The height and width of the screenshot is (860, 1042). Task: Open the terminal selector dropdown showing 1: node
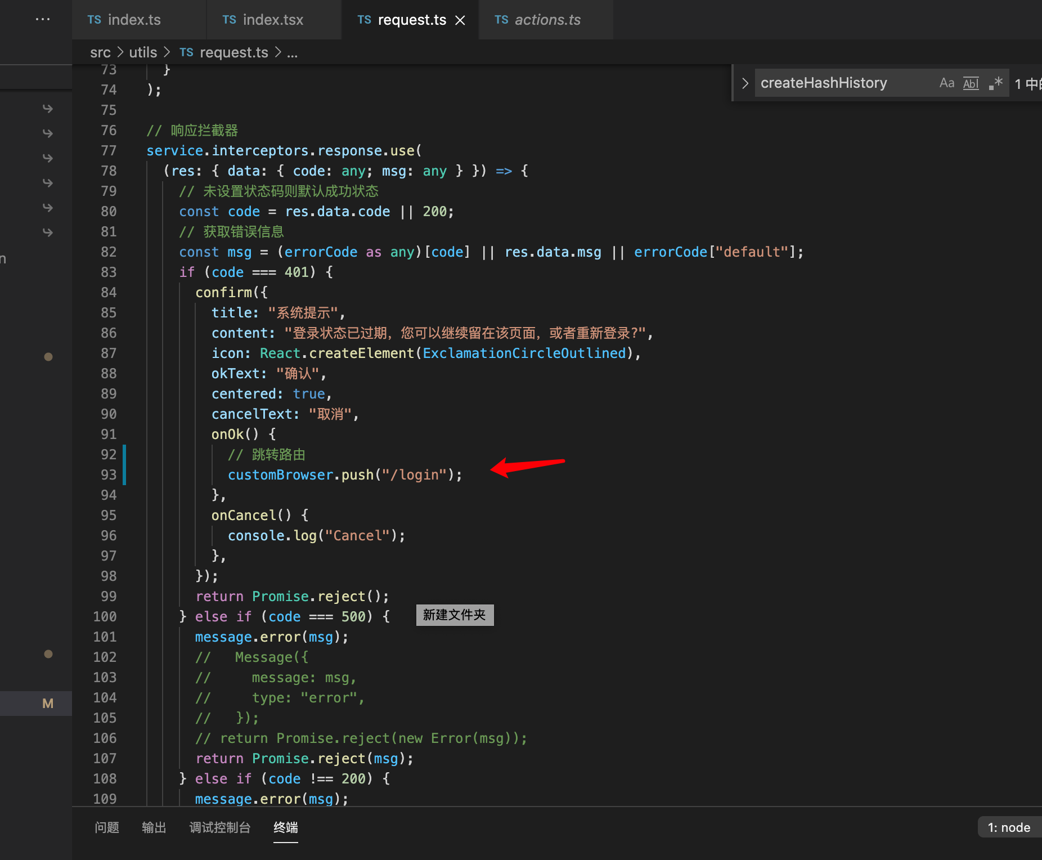(1009, 827)
